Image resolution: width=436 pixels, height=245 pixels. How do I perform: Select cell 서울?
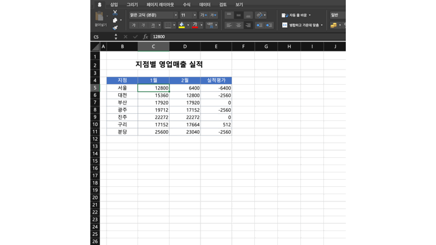(122, 88)
